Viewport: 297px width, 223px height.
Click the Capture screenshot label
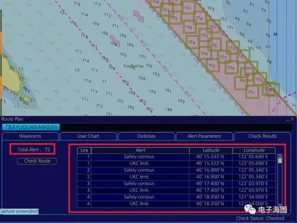19,211
